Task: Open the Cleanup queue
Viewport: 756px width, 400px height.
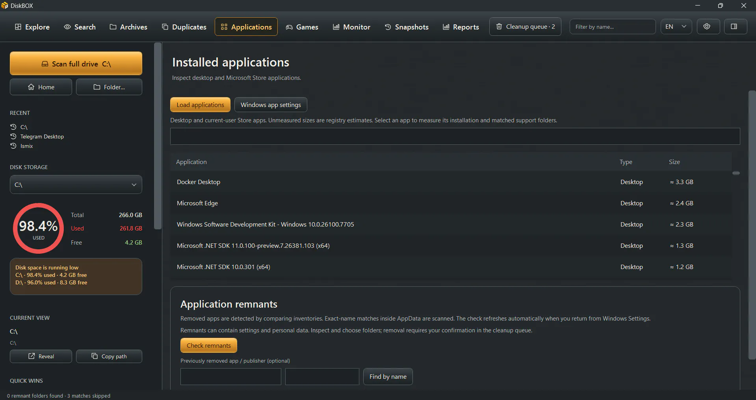Action: 525,27
